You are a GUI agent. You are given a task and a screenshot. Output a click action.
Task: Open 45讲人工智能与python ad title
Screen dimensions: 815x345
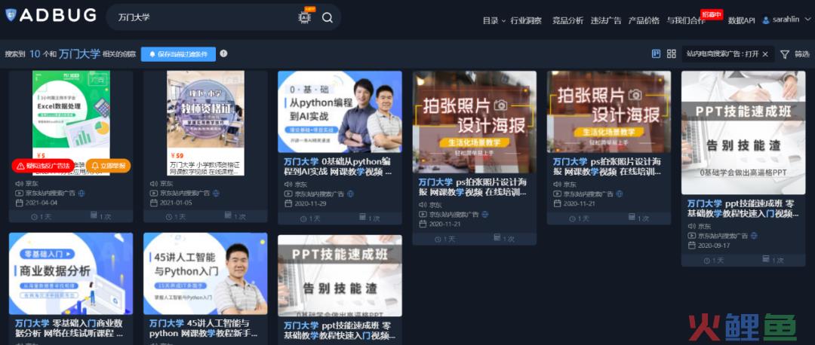coord(204,328)
